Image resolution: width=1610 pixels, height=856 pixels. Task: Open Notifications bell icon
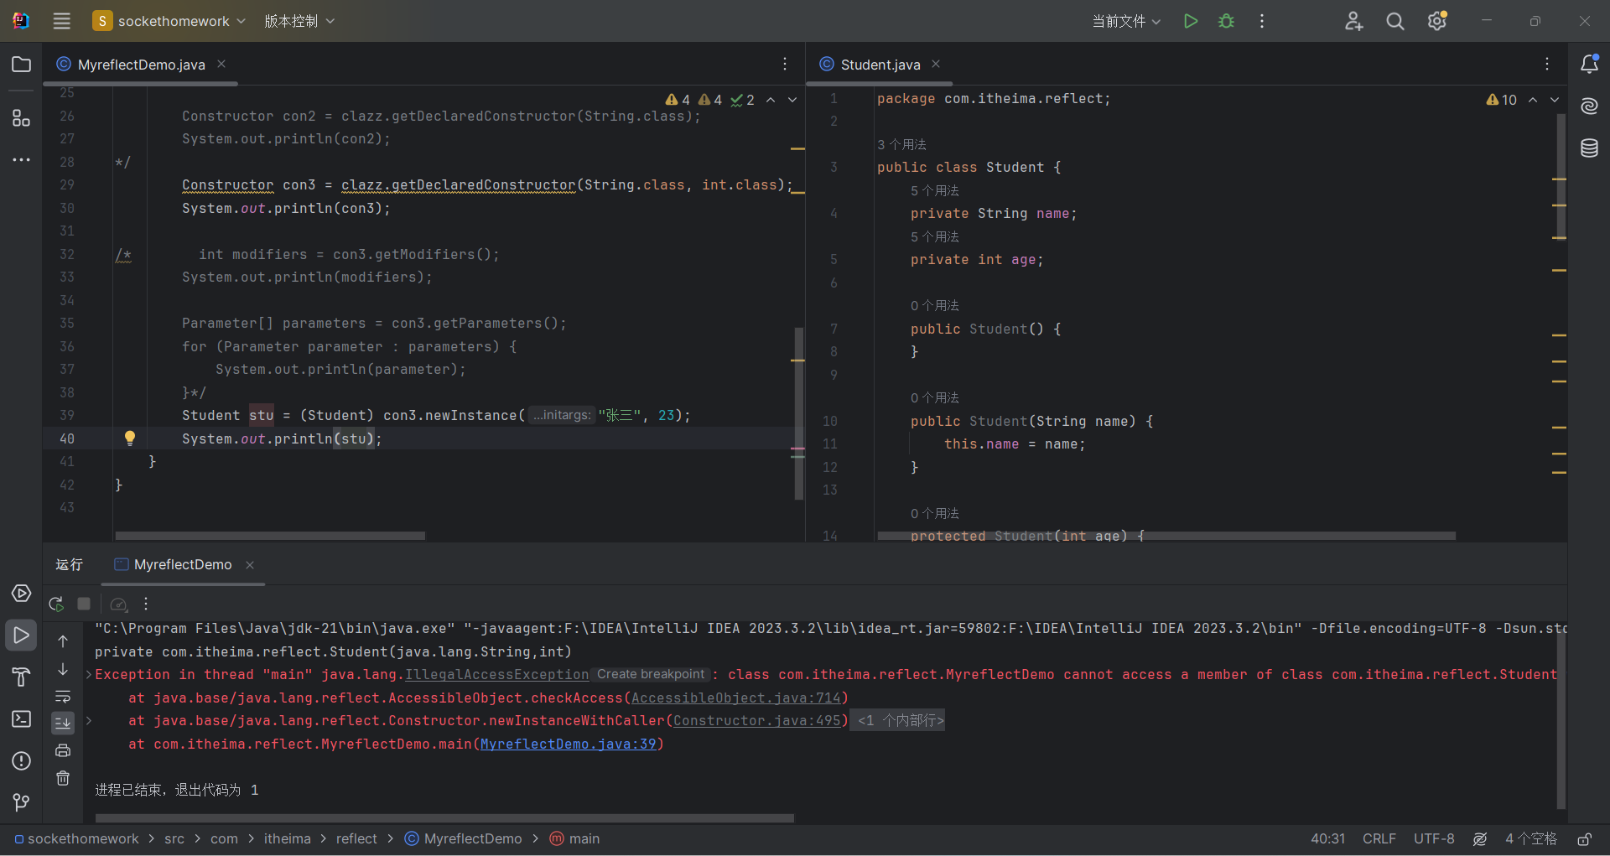[x=1589, y=64]
